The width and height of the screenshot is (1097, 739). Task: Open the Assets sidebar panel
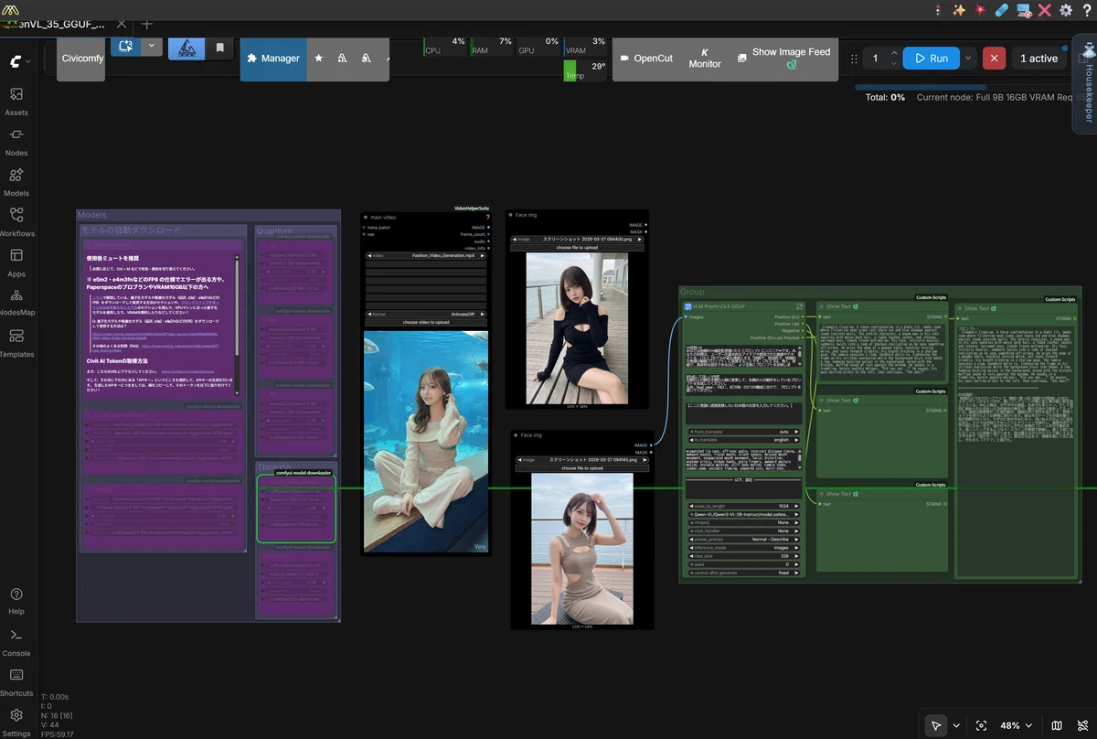tap(16, 101)
